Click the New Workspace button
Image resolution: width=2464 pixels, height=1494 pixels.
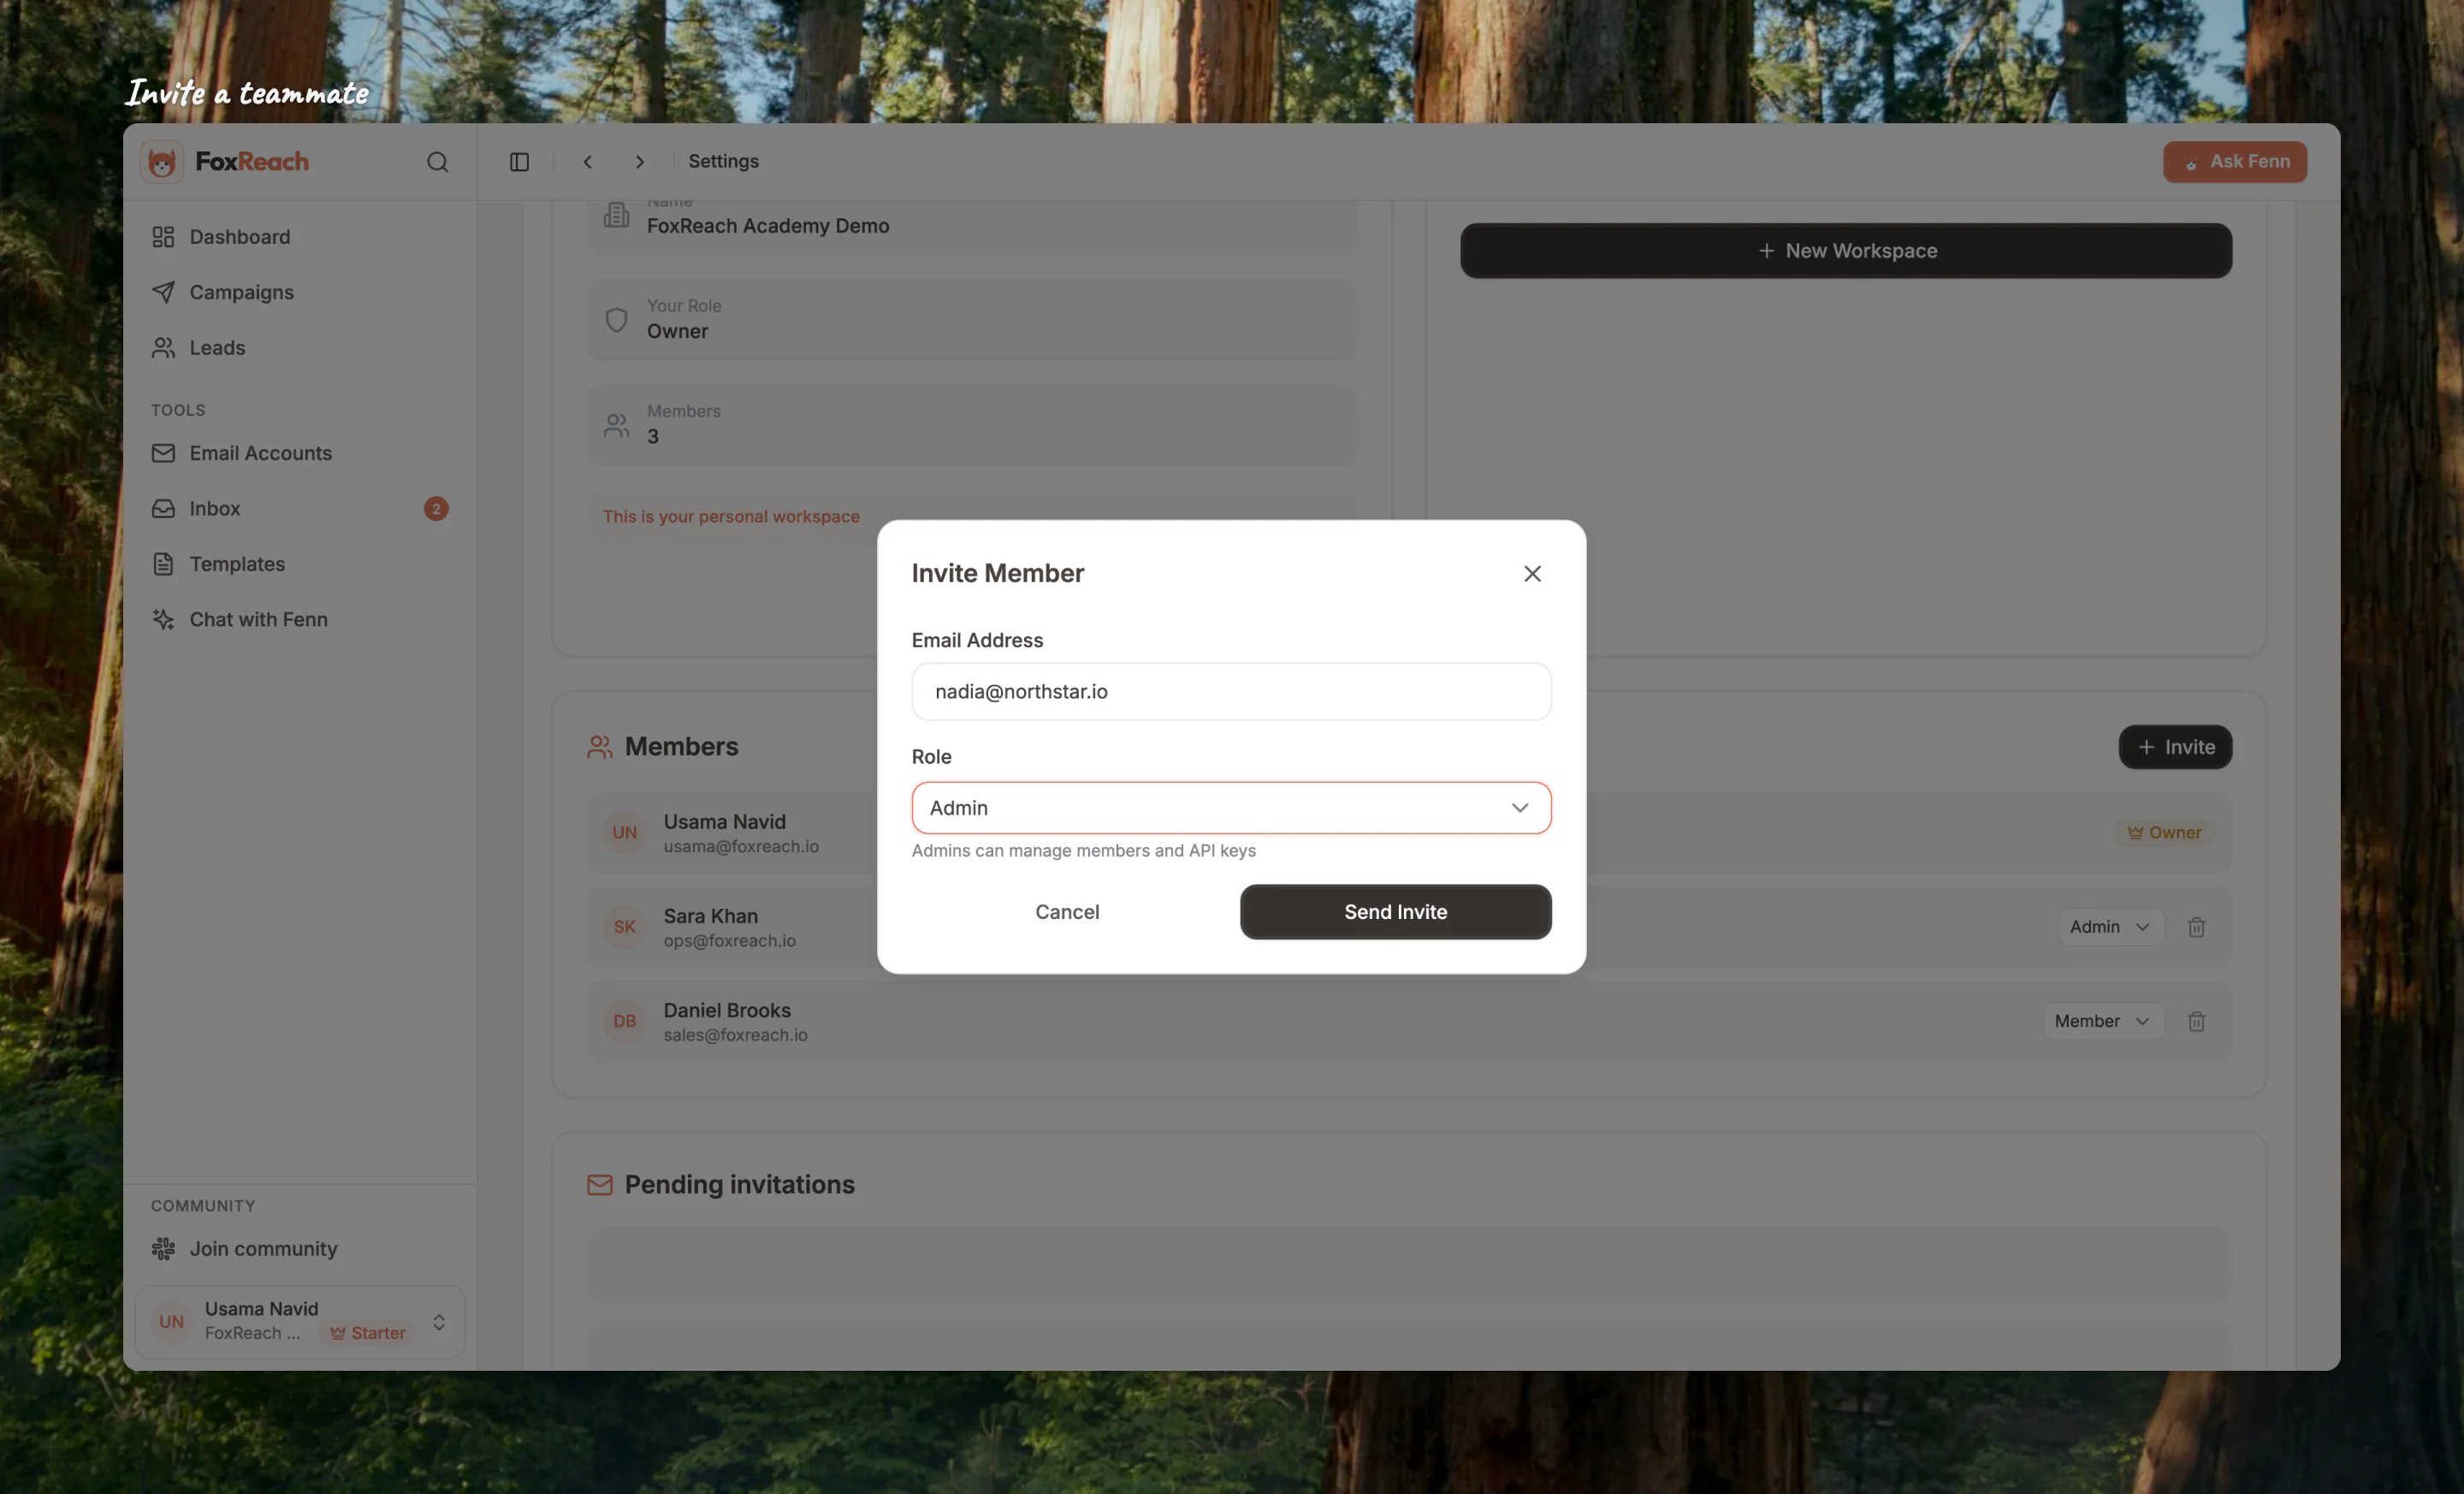coord(1845,251)
